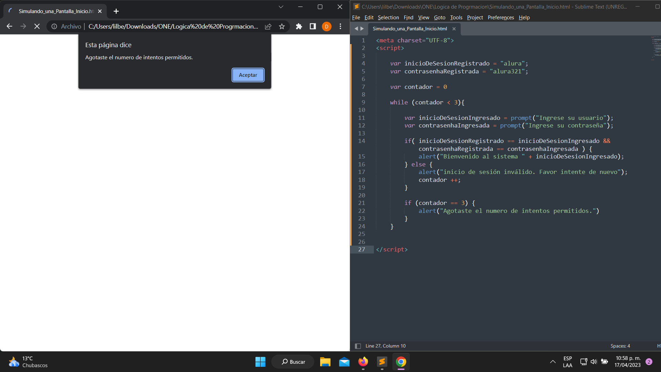Open the Spaces: 4 indentation selector
This screenshot has height=372, width=661.
pos(620,346)
